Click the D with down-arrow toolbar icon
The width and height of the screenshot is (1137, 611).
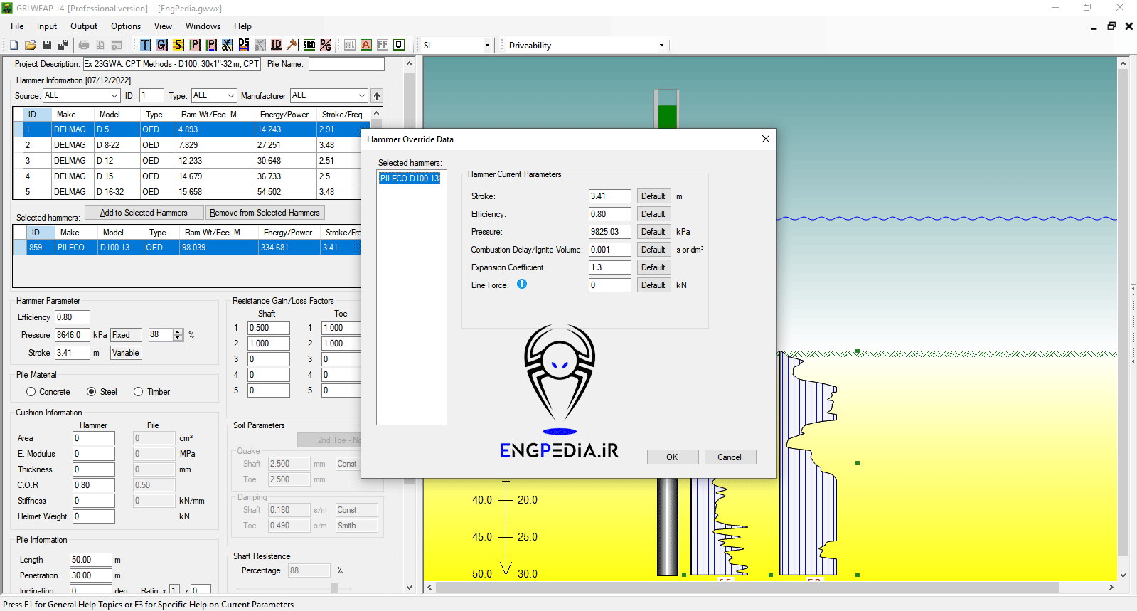[x=277, y=45]
